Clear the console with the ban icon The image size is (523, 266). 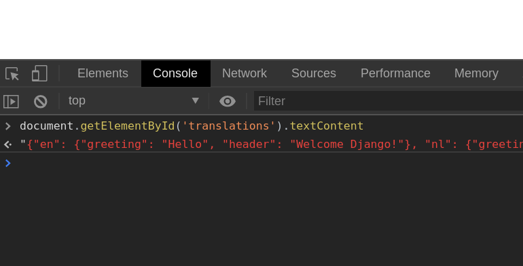pyautogui.click(x=40, y=101)
